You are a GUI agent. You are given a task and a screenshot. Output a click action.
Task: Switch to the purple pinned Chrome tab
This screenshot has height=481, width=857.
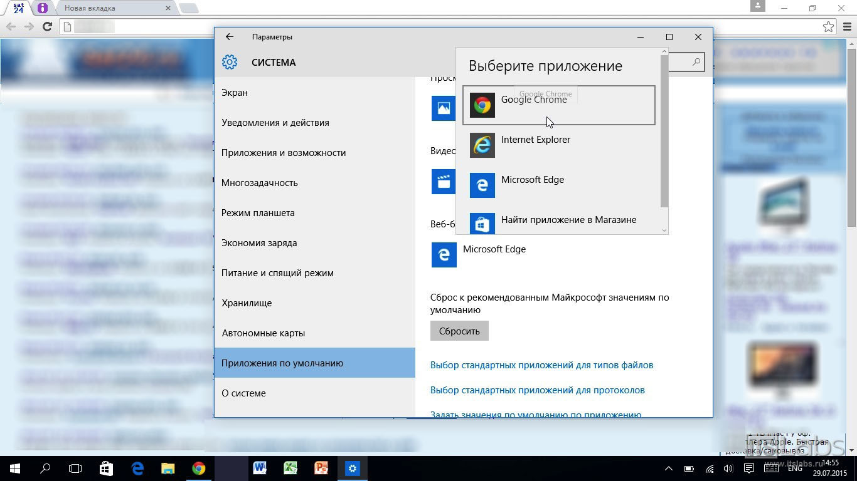[x=42, y=8]
